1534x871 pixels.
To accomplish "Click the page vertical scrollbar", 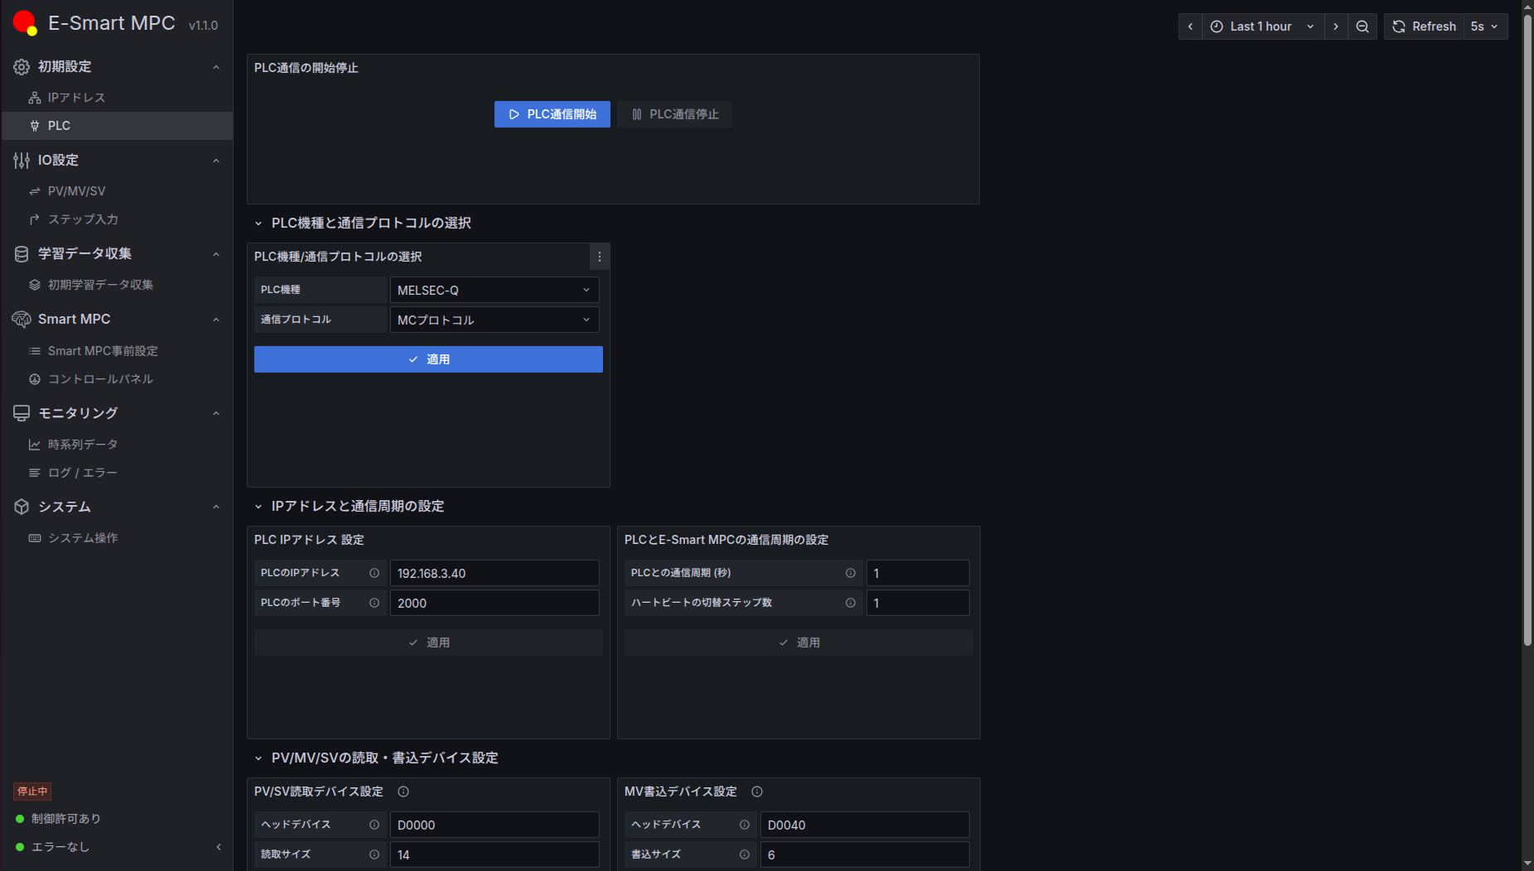I will 1527,331.
